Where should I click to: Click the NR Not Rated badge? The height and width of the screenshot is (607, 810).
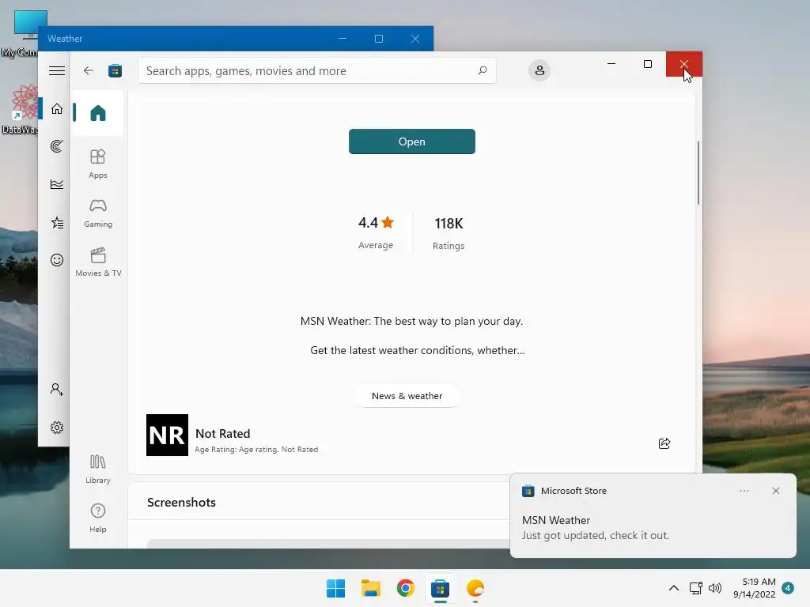pos(167,435)
